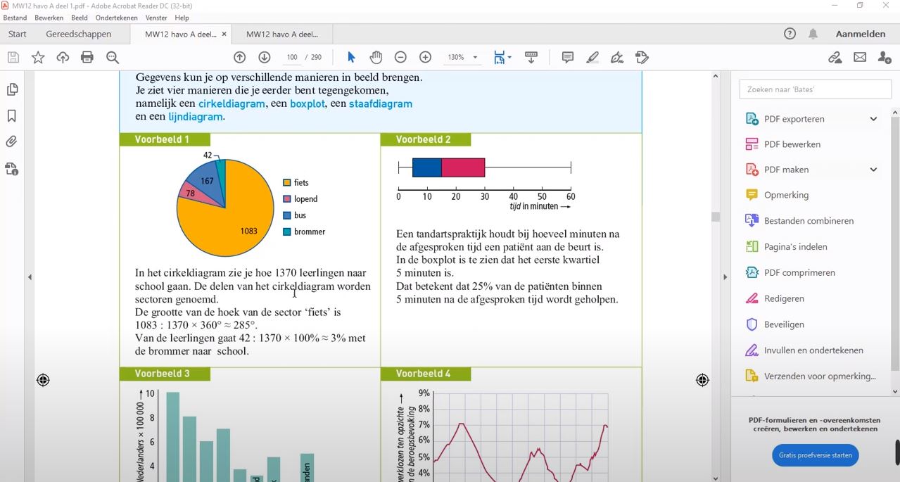Expand the PDF maken options
Image resolution: width=900 pixels, height=482 pixels.
873,170
